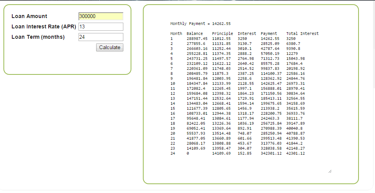Click balance value 184347.84

point(197,84)
